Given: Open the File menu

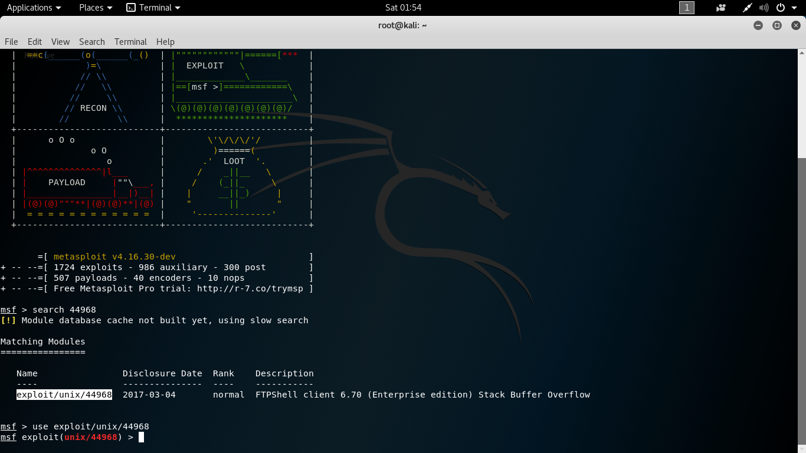Looking at the screenshot, I should 11,41.
